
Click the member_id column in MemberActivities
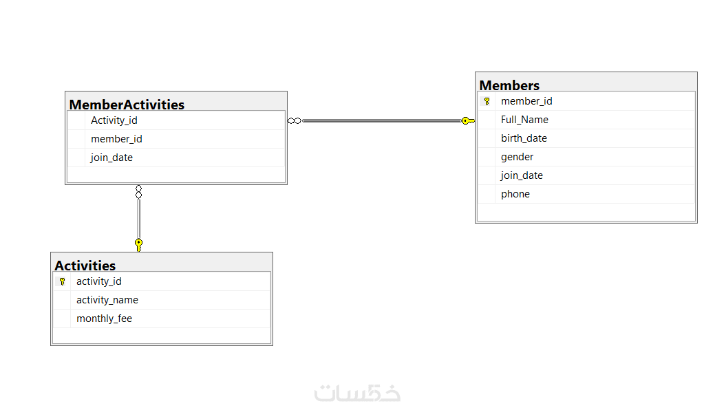pos(116,139)
